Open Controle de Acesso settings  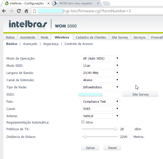pyautogui.click(x=79, y=44)
